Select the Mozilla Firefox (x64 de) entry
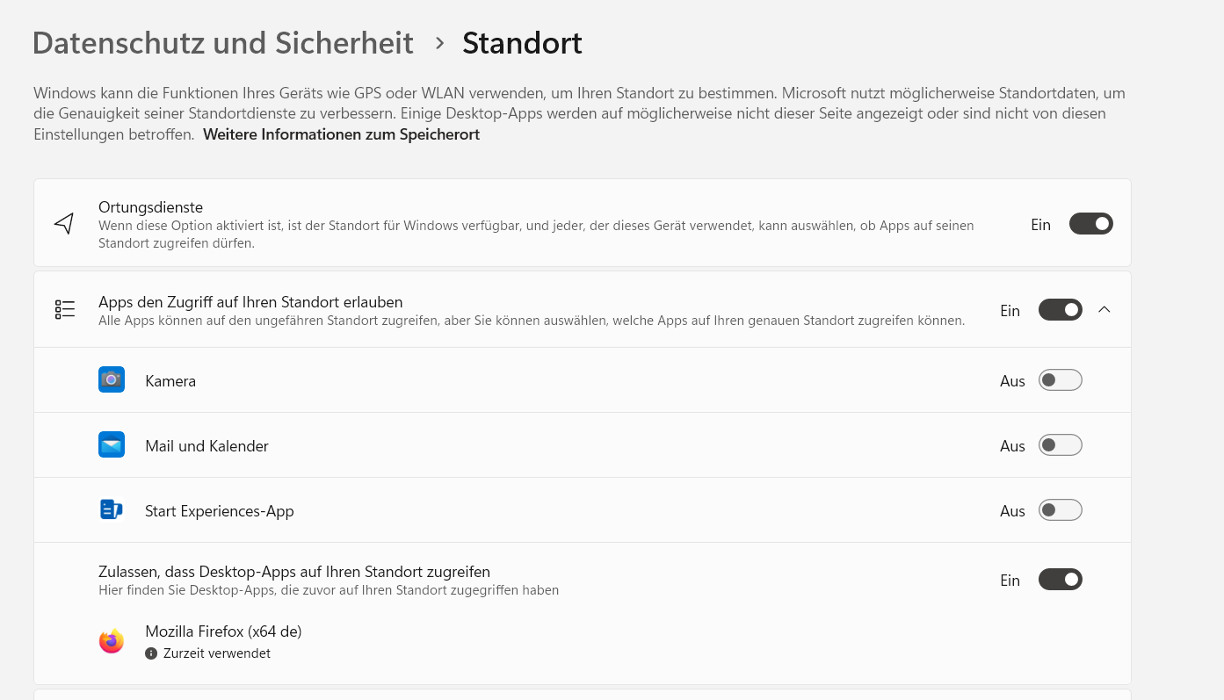1224x700 pixels. [x=223, y=631]
